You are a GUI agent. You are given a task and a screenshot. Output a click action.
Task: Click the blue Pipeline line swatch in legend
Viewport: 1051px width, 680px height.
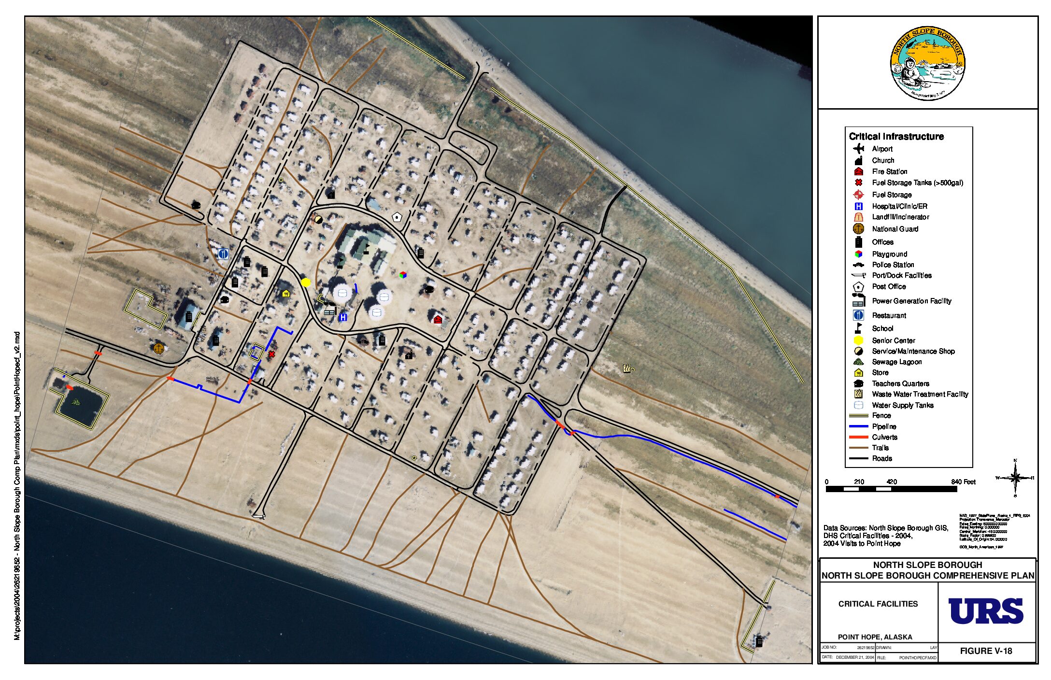[858, 426]
